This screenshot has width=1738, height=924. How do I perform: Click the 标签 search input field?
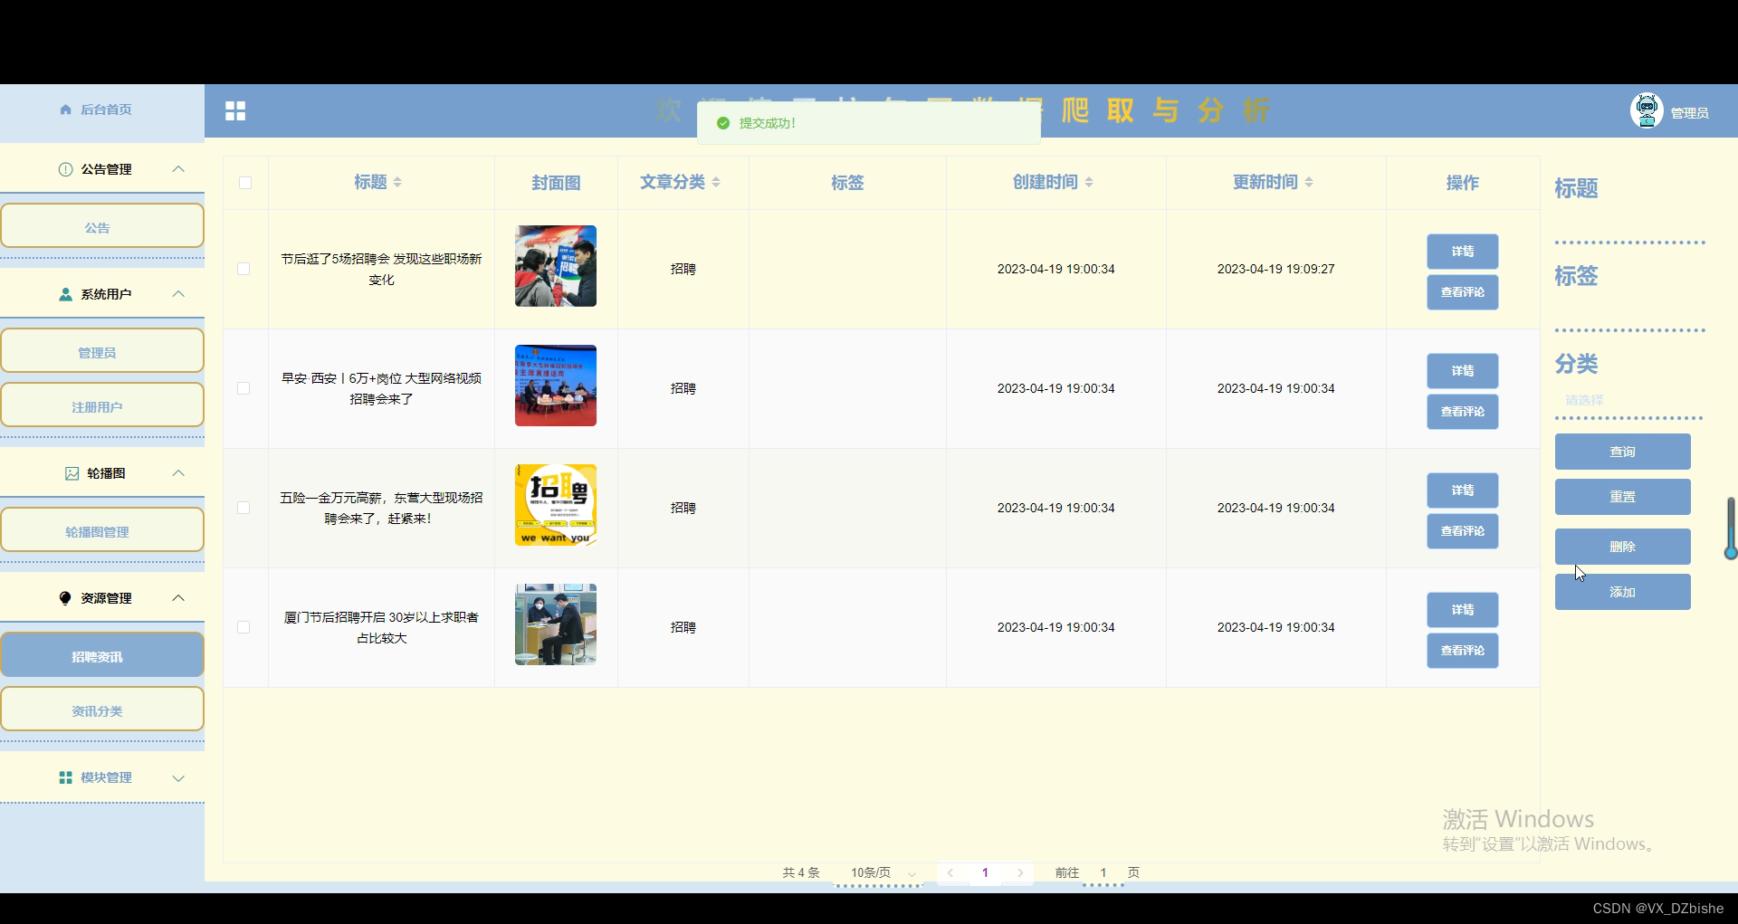[x=1629, y=312]
